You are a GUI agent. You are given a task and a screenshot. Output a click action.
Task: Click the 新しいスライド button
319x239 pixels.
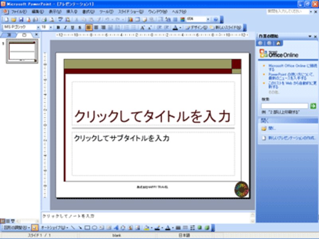[x=226, y=27]
